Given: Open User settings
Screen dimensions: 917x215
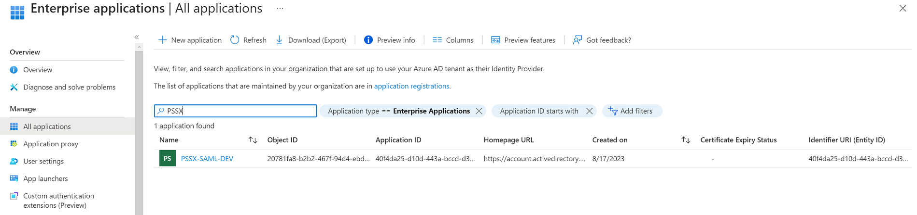Looking at the screenshot, I should click(43, 161).
